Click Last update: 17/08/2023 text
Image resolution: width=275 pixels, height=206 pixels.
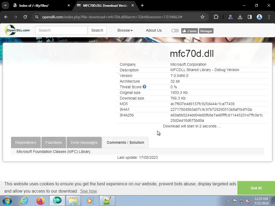point(137,157)
